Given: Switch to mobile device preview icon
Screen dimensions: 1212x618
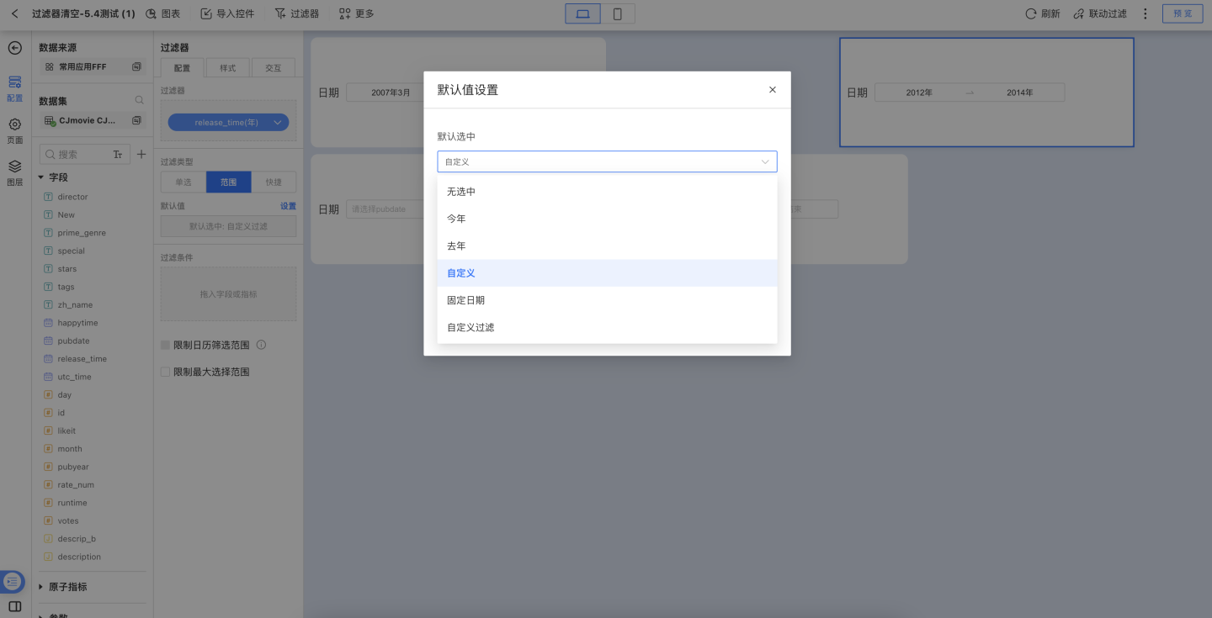Looking at the screenshot, I should (x=618, y=13).
